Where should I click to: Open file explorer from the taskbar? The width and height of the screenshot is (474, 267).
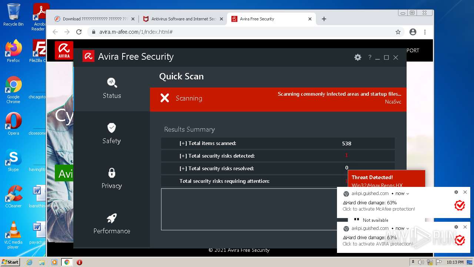click(42, 262)
